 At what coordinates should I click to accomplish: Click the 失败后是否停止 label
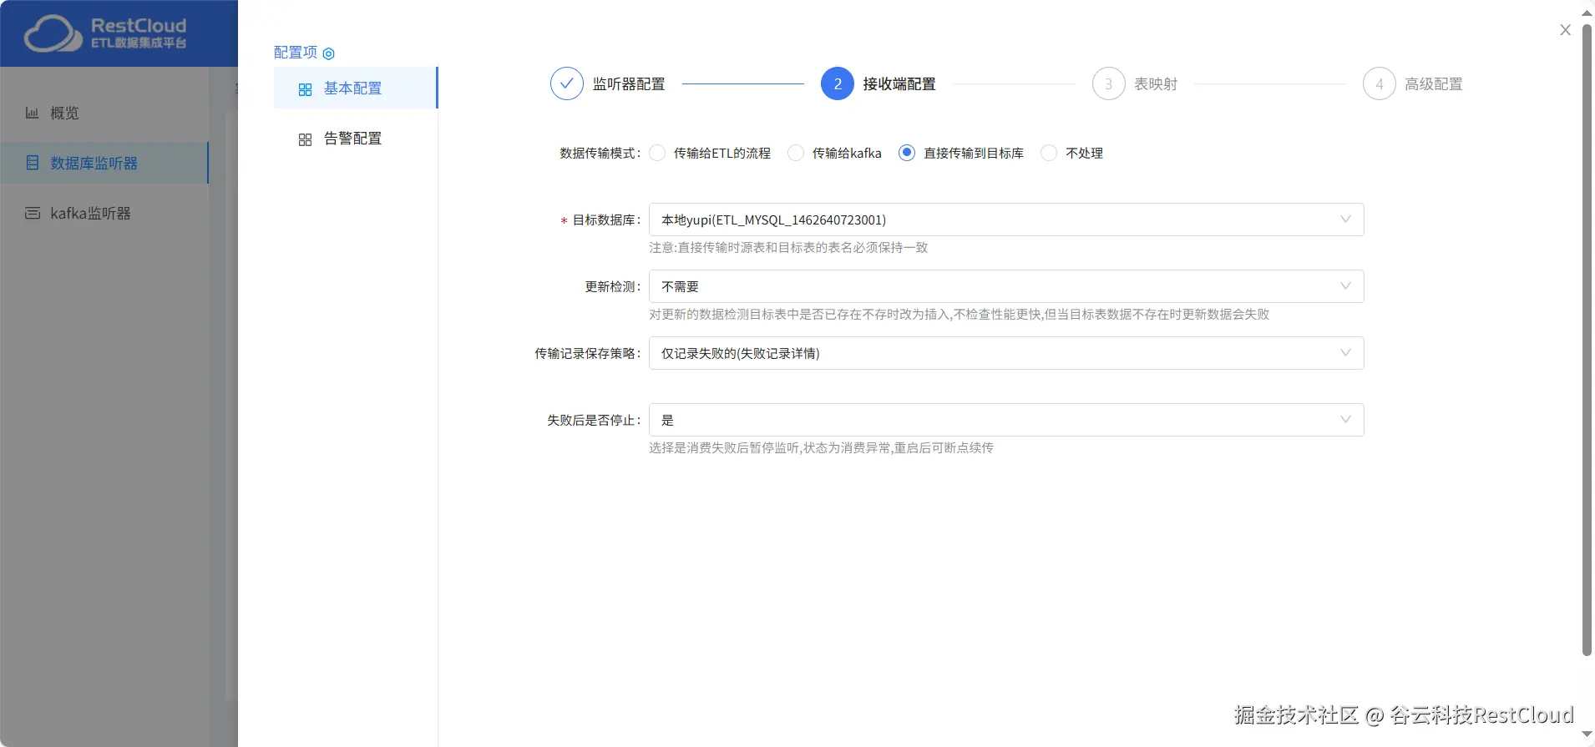595,420
